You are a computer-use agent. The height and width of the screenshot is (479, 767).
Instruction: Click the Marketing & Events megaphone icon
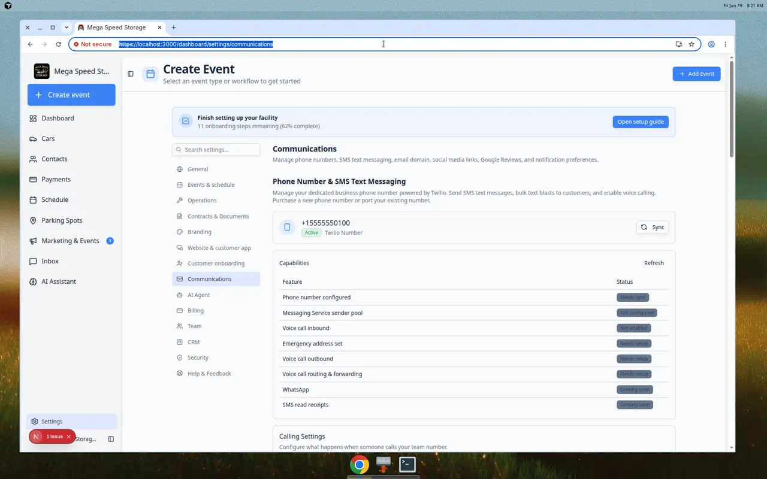33,241
